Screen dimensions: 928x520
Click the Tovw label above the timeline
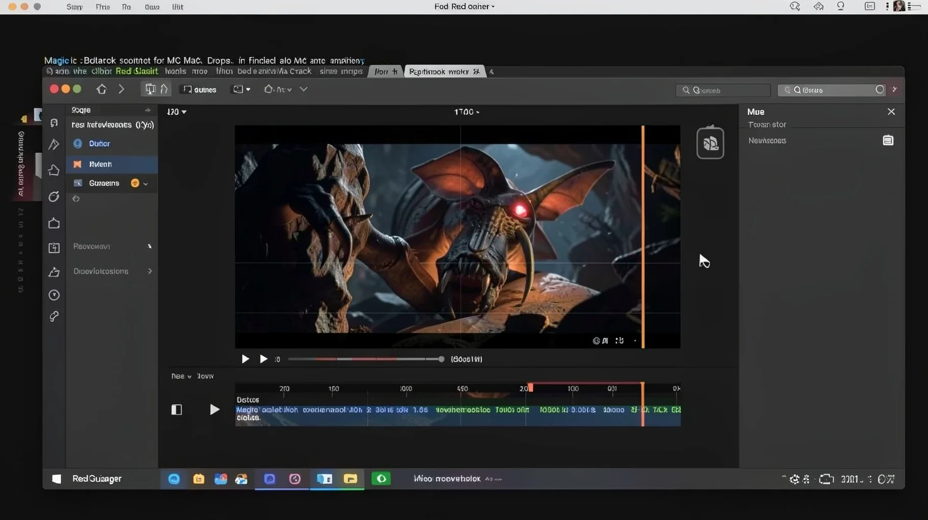tap(205, 376)
